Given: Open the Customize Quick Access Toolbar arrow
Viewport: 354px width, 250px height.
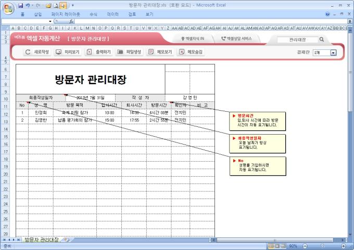Looking at the screenshot, I should tap(73, 5).
